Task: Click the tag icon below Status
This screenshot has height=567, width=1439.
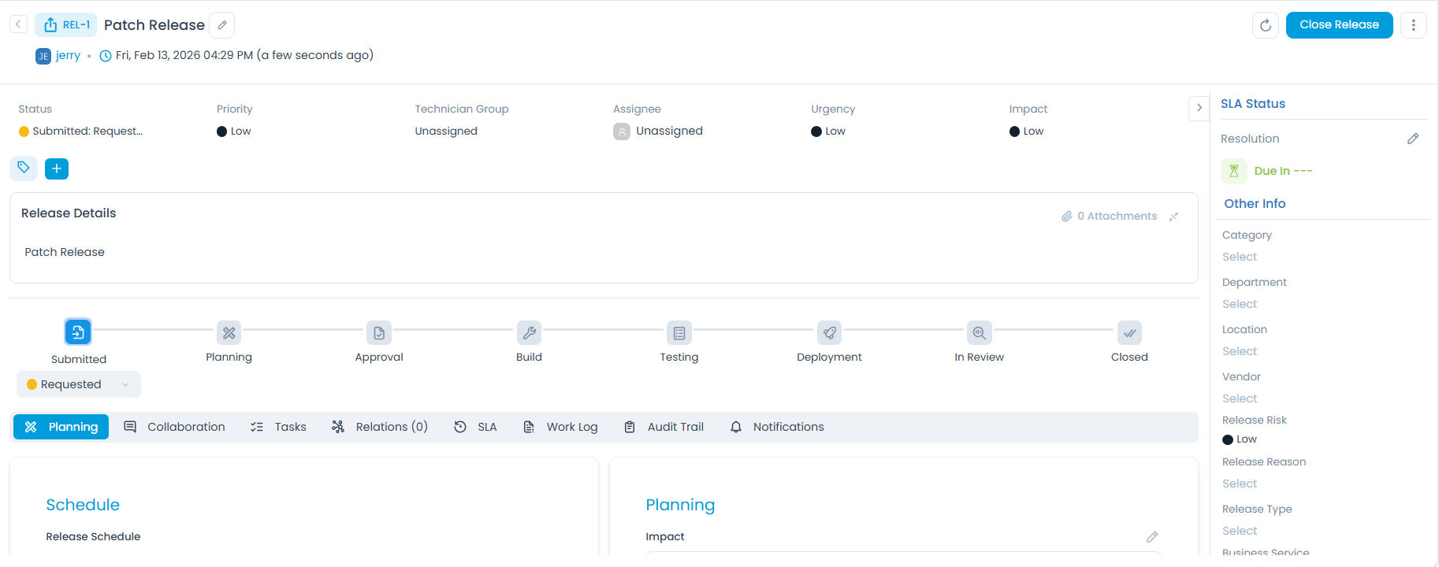Action: [24, 168]
